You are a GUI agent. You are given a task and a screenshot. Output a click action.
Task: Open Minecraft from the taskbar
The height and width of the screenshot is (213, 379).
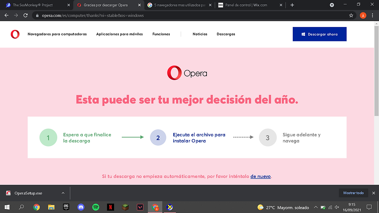(125, 207)
